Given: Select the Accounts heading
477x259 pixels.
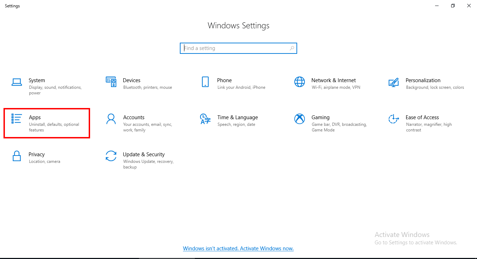Looking at the screenshot, I should pos(134,117).
